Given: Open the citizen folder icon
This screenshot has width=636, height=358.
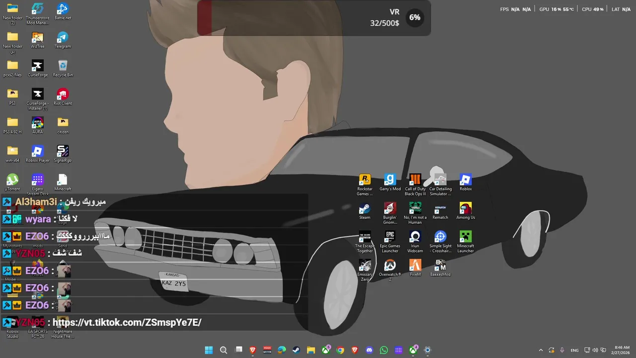Looking at the screenshot, I should point(63,125).
